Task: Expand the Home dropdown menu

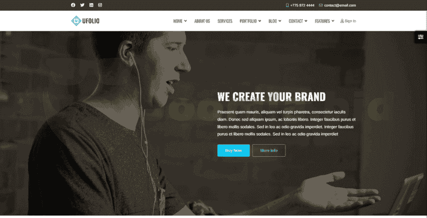Action: [x=180, y=21]
